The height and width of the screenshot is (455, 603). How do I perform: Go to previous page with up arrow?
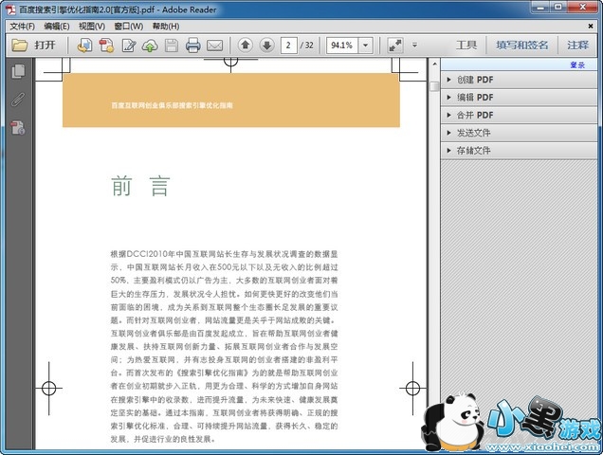246,45
